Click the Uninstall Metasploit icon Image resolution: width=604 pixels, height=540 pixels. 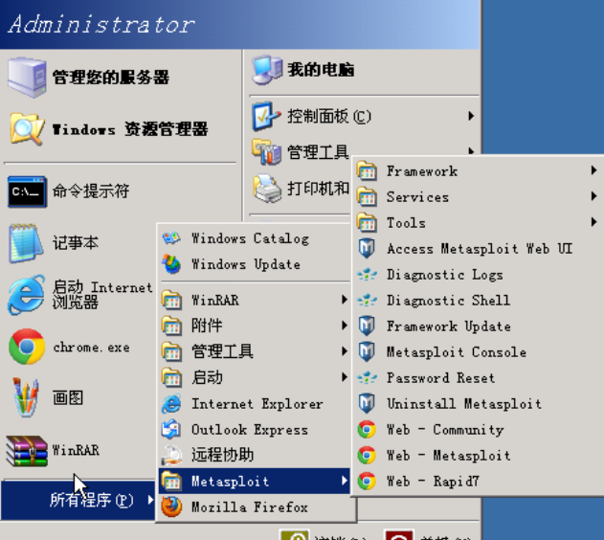click(367, 404)
